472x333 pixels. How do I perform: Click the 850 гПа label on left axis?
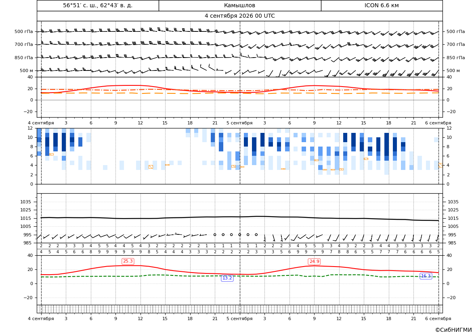pos(24,58)
